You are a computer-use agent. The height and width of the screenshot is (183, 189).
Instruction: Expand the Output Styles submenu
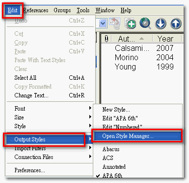tap(49, 139)
